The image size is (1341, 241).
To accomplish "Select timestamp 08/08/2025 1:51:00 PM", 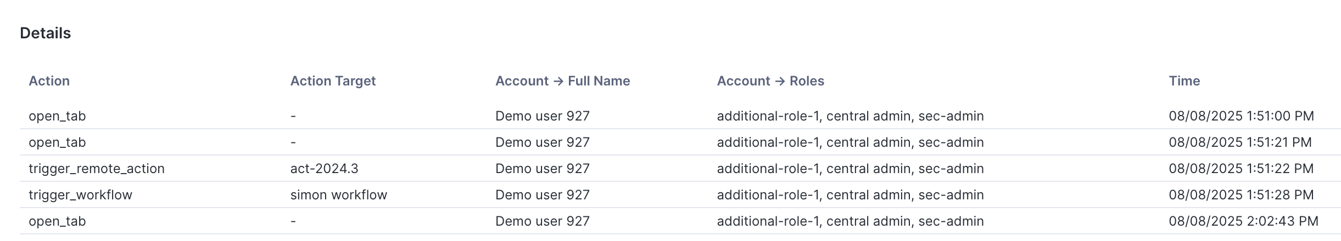I will tap(1241, 116).
